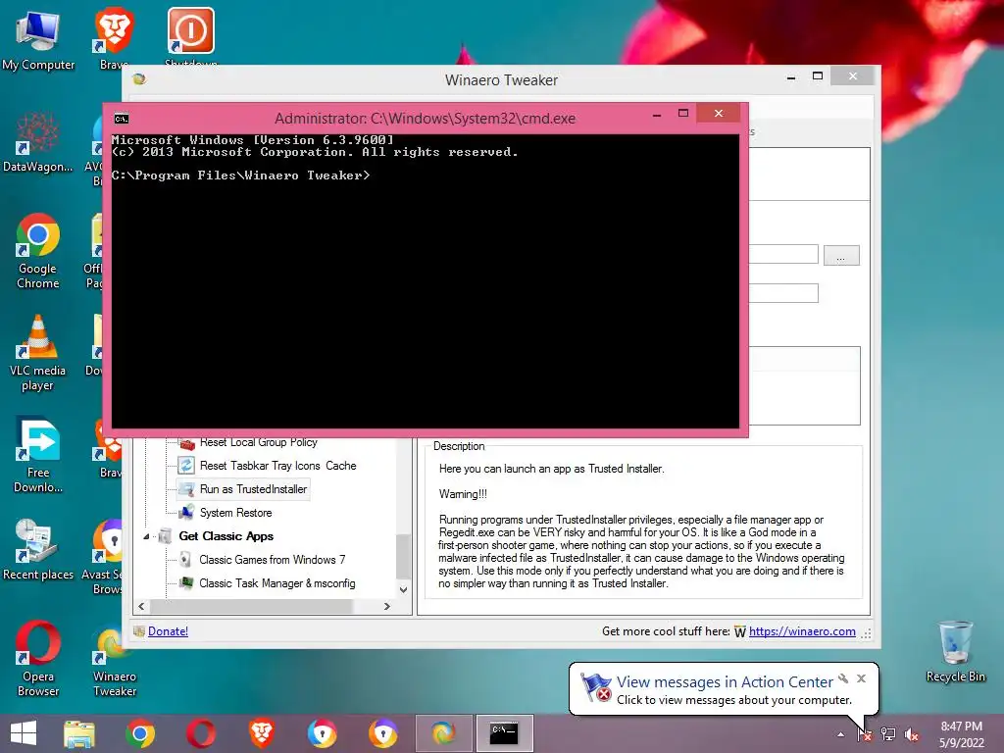This screenshot has width=1004, height=753.
Task: Click the path input field beside browse
Action: point(783,254)
